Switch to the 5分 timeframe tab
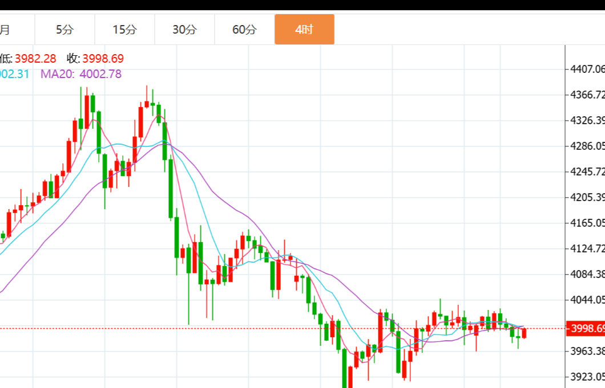The width and height of the screenshot is (605, 388). 64,30
